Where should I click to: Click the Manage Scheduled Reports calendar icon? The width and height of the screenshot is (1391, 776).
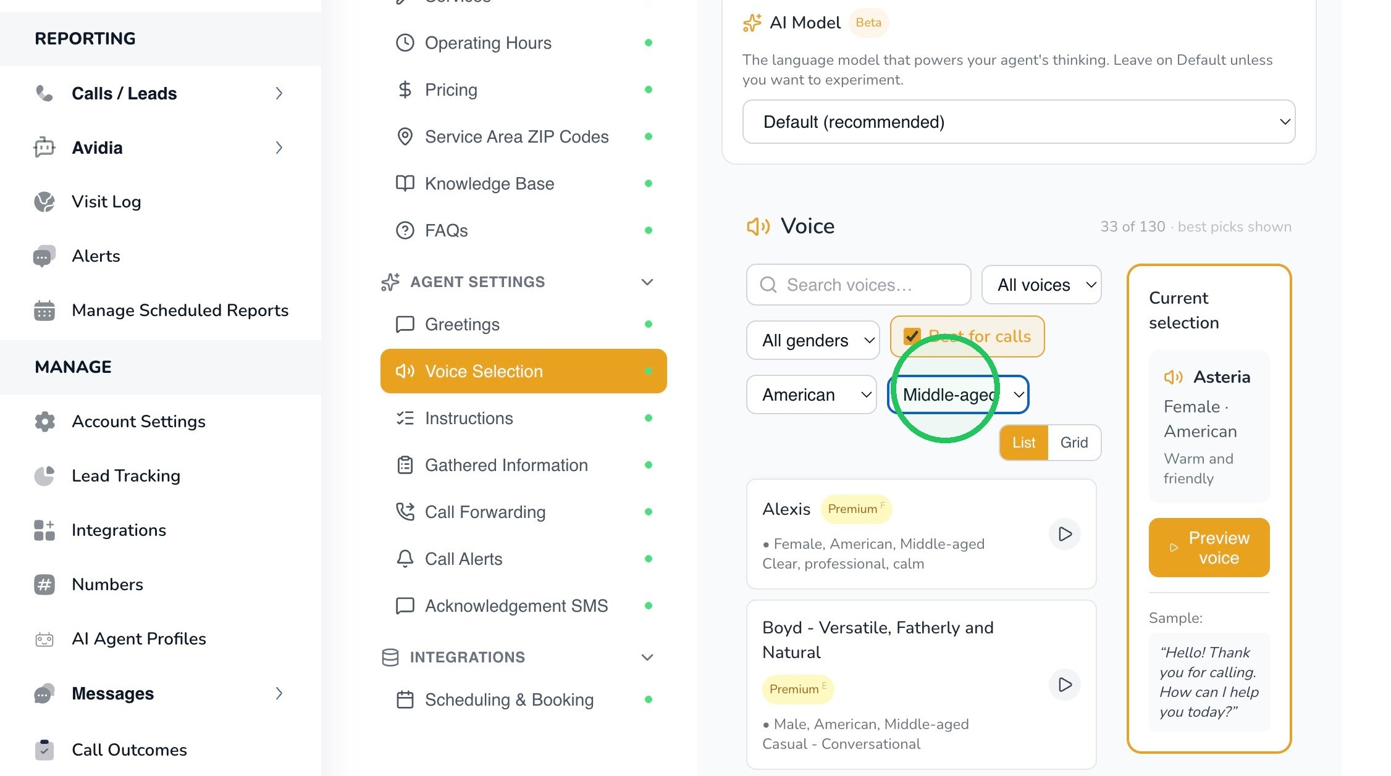click(44, 311)
